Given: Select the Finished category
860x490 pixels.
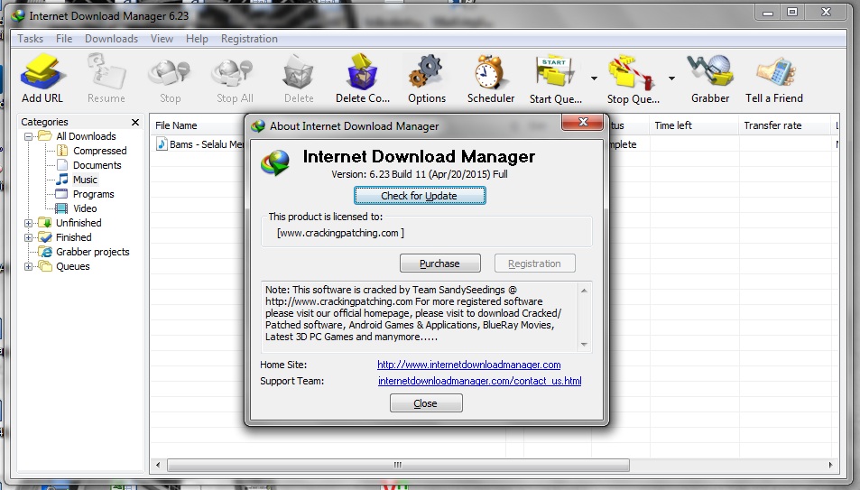Looking at the screenshot, I should coord(73,237).
